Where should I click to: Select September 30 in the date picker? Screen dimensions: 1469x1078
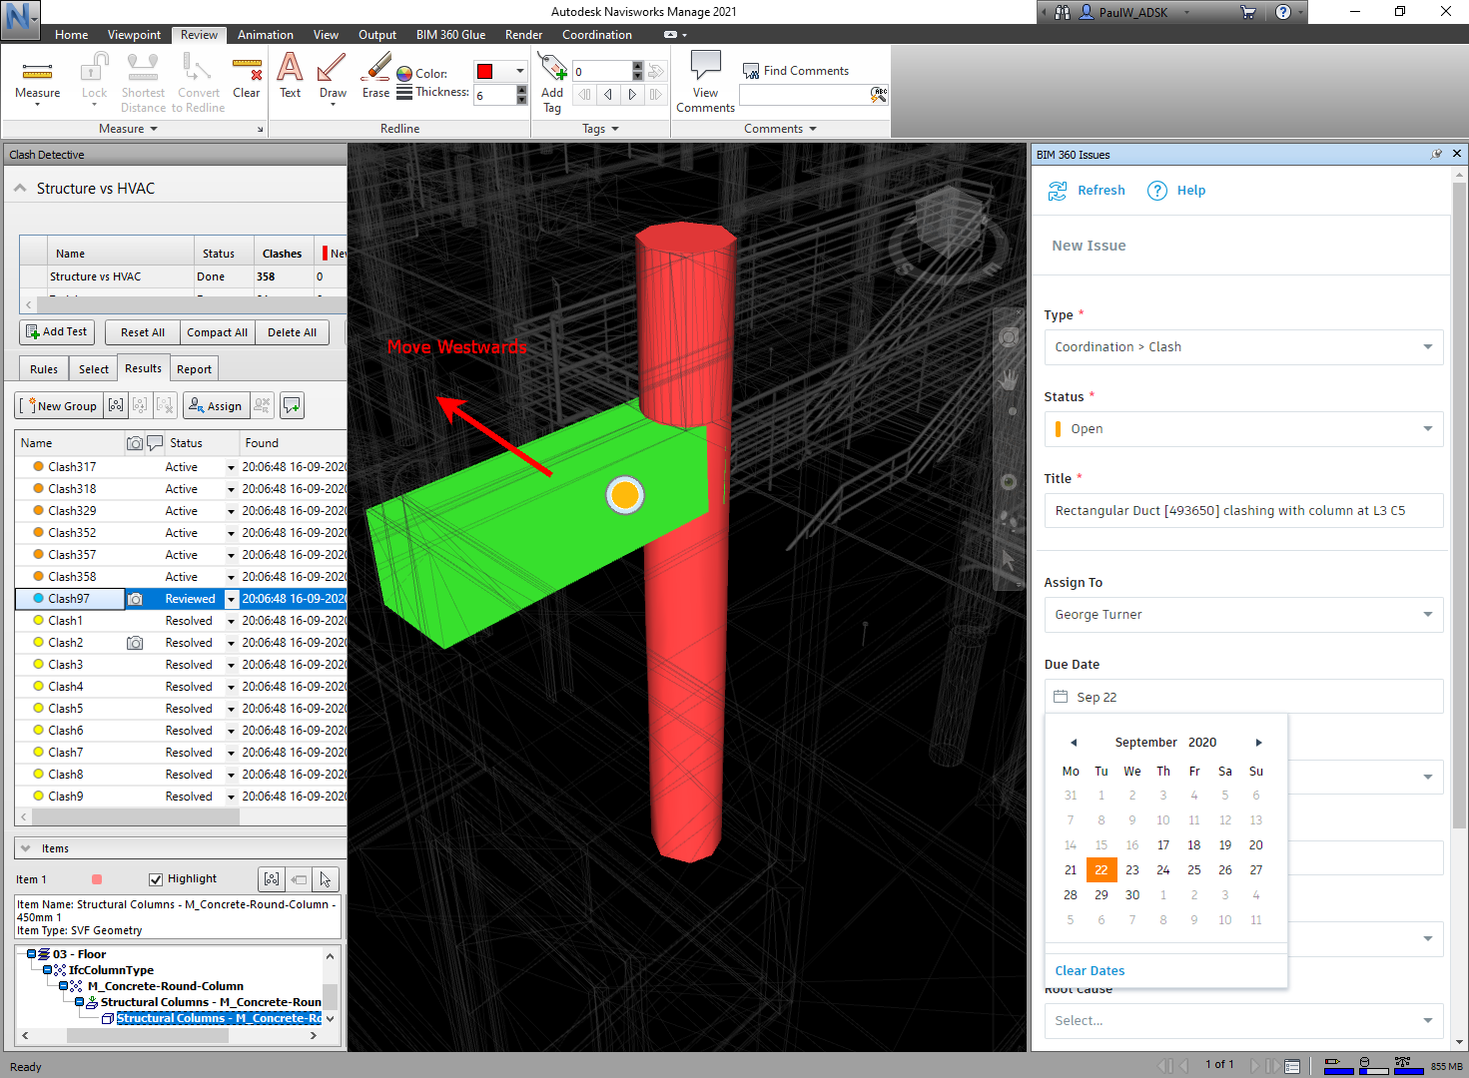click(x=1131, y=894)
